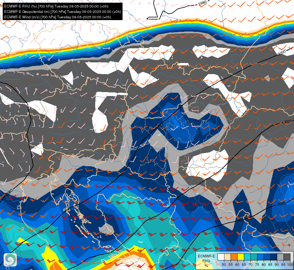
Task: Click the RHU label in the legend
Action: click(206, 261)
